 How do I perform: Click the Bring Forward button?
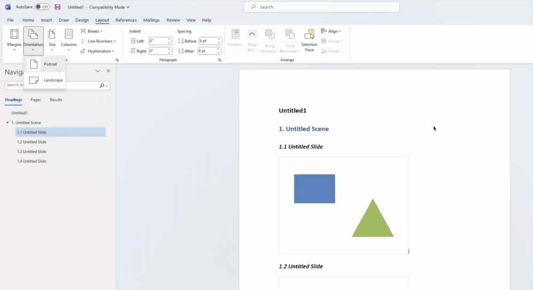269,41
